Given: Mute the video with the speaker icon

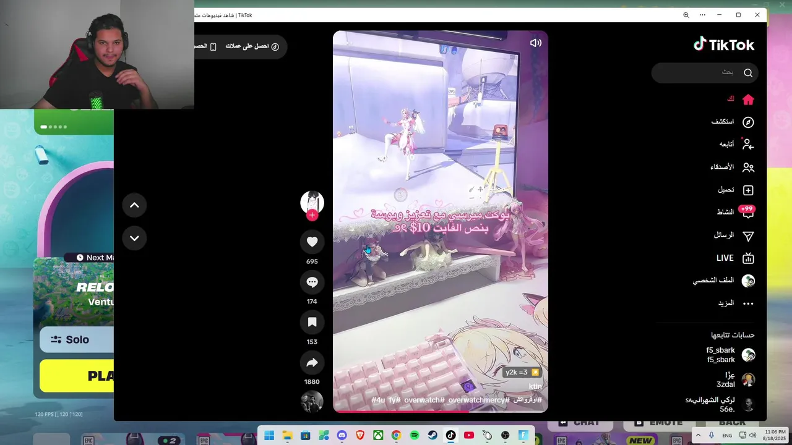Looking at the screenshot, I should [x=535, y=43].
